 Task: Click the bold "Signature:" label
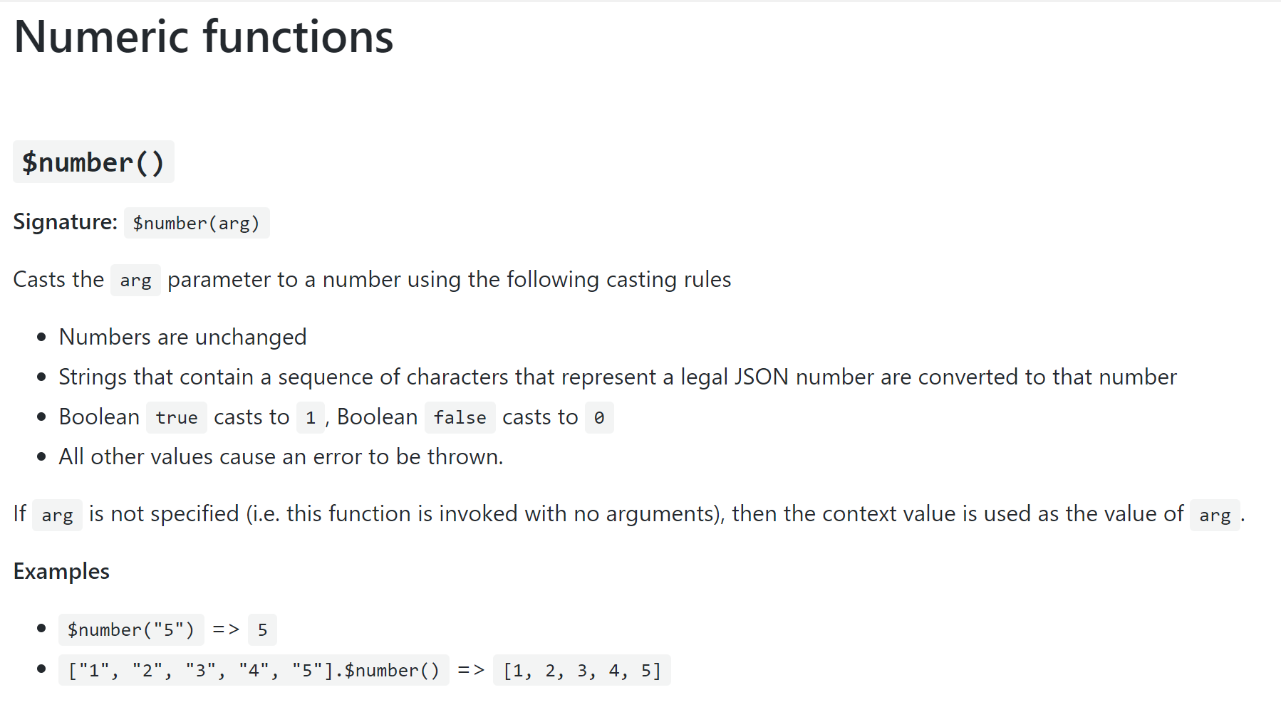coord(65,222)
